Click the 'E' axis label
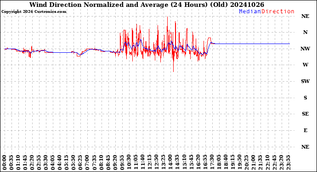This screenshot has width=317, height=172. coord(305,130)
